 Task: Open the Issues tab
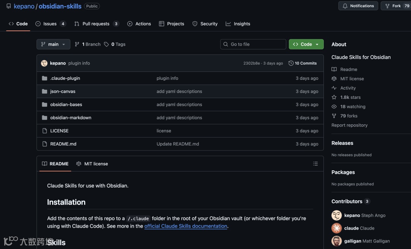click(50, 24)
